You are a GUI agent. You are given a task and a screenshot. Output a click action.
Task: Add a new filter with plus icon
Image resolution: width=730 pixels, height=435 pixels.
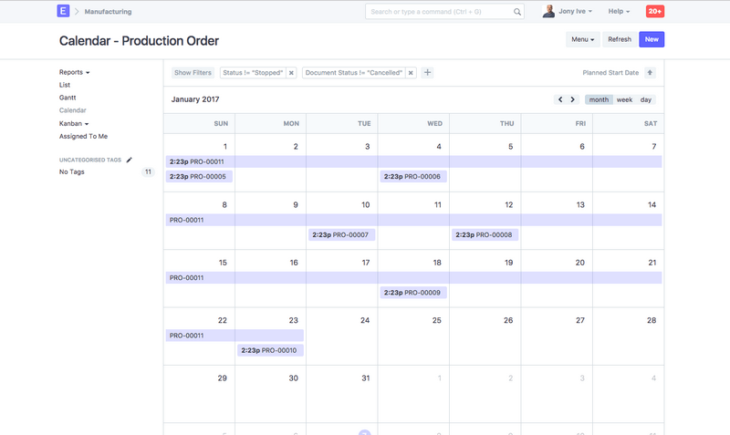[x=427, y=73]
